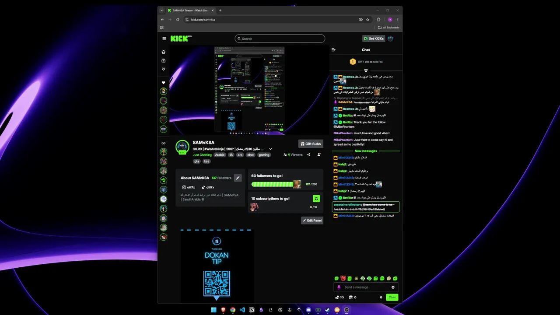The image size is (560, 315).
Task: Edit the About SAMvKSA section
Action: (238, 178)
